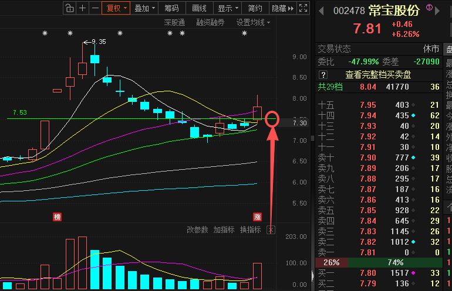Click 加指标 to add indicator

tap(224, 230)
